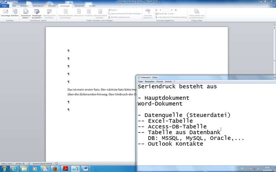Go to next record arrow
The height and width of the screenshot is (172, 276).
click(x=171, y=10)
